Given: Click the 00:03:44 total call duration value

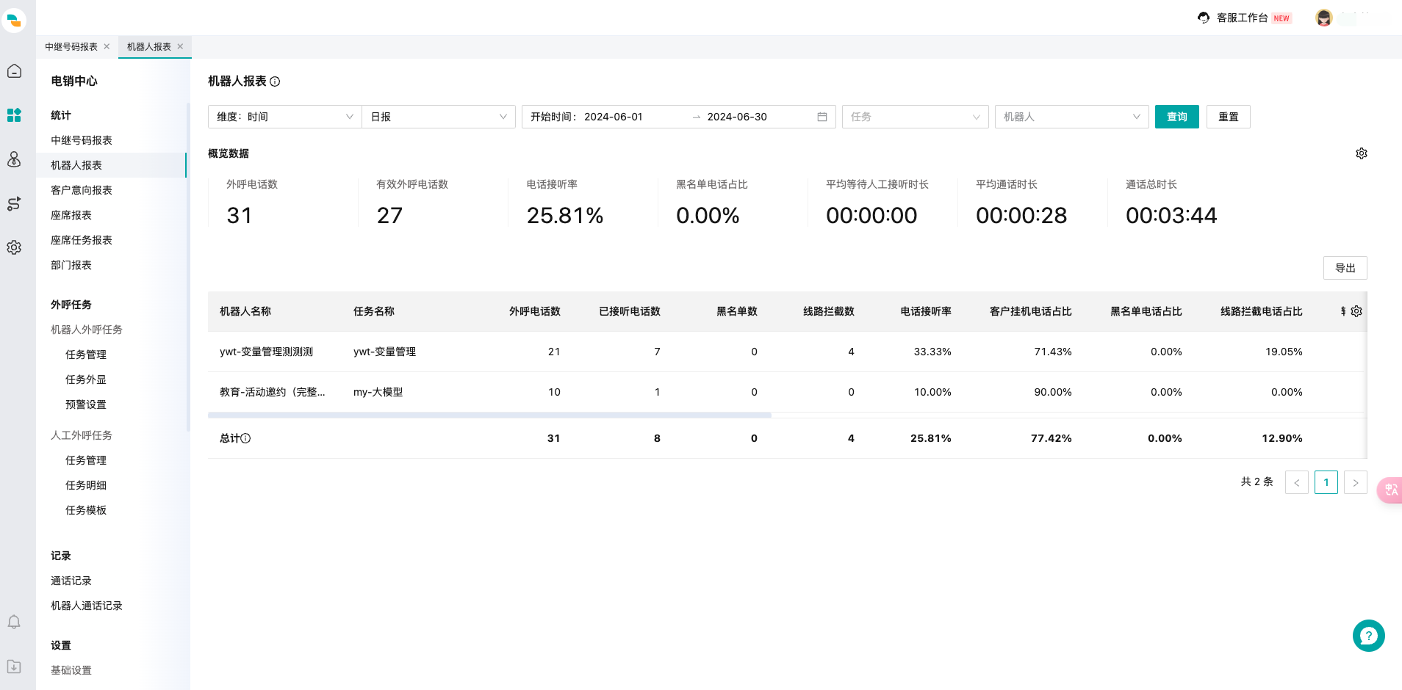Looking at the screenshot, I should tap(1171, 215).
